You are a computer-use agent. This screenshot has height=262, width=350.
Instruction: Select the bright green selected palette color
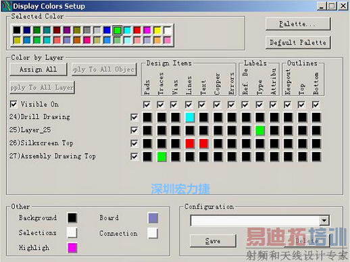[117, 30]
